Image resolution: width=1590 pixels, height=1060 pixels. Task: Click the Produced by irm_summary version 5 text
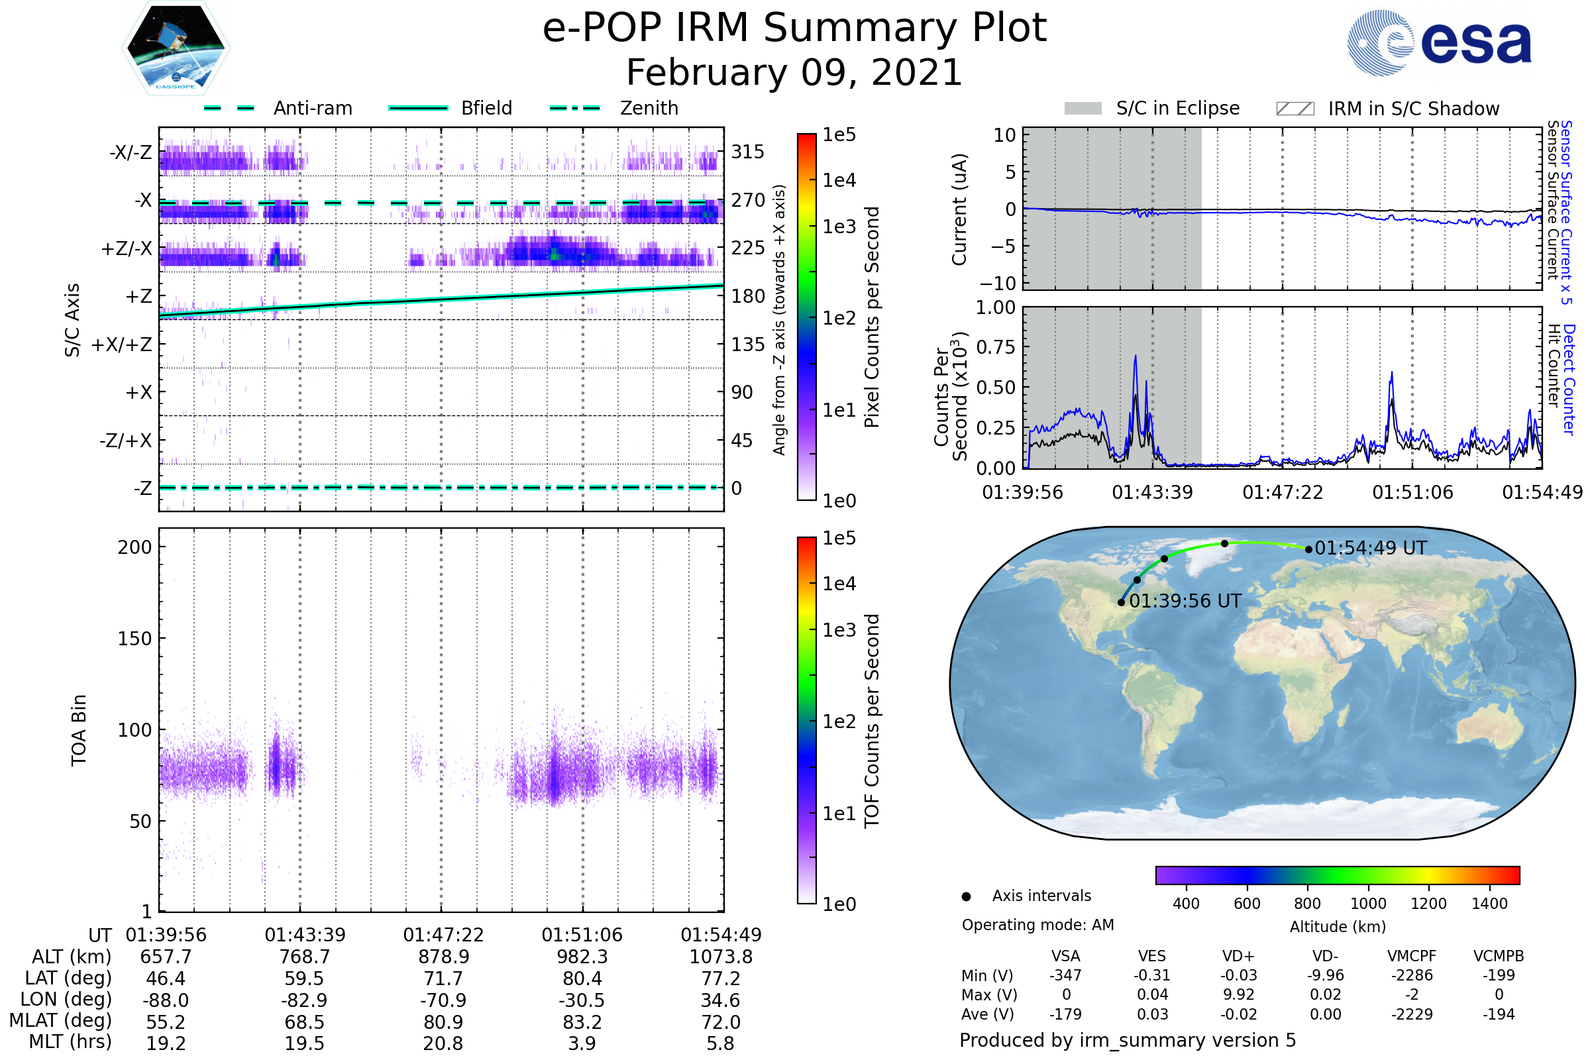1127,1039
